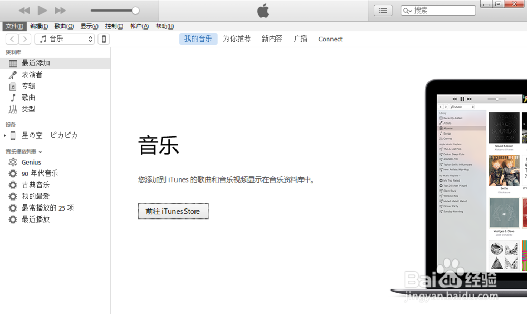527x314 pixels.
Task: Click the iPhone device button
Action: tap(104, 39)
